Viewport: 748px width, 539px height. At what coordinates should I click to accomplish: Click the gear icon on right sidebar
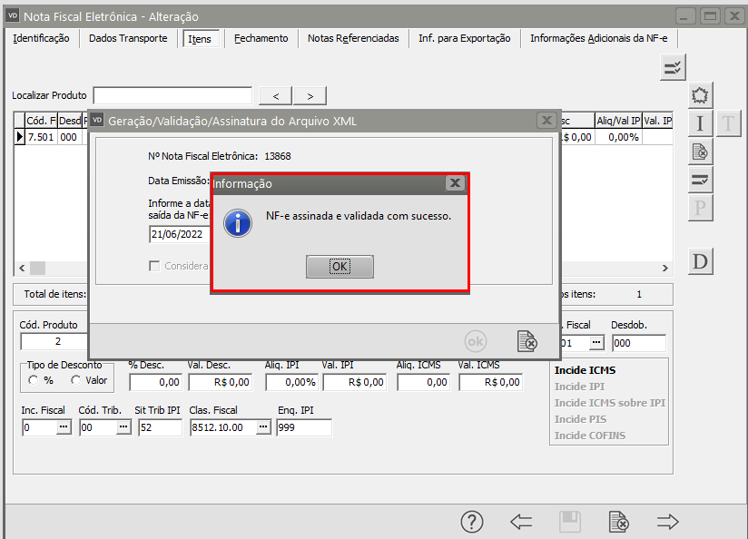click(700, 95)
